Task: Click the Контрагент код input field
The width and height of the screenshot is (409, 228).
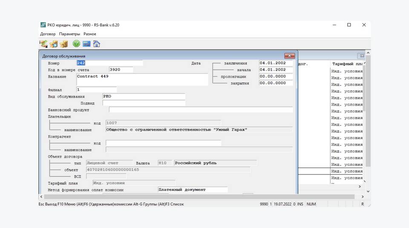Action: pyautogui.click(x=163, y=143)
